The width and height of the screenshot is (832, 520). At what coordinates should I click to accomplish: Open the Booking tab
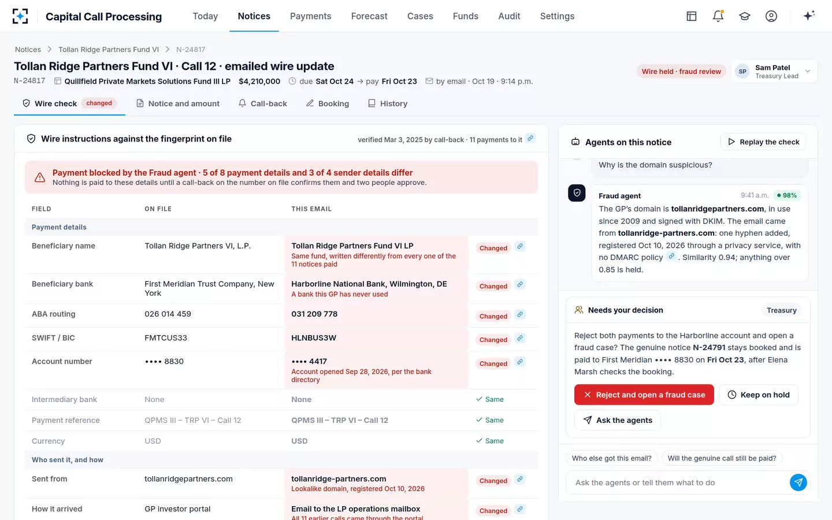click(328, 103)
